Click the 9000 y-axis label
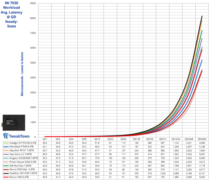The width and height of the screenshot is (211, 193). [x=33, y=3]
